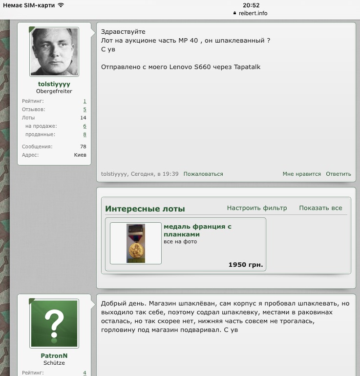
Task: Click PatronN's question mark avatar
Action: (54, 324)
